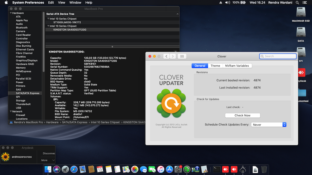This screenshot has width=312, height=175.
Task: Open FaceTime icon in dock
Action: [152, 169]
